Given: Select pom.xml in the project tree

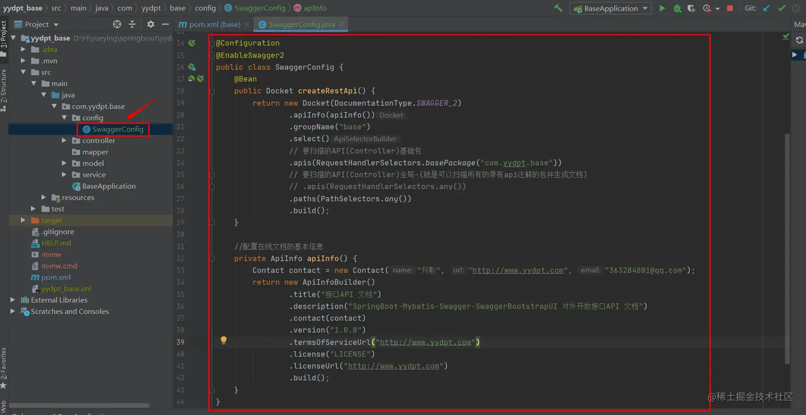Looking at the screenshot, I should coord(51,278).
